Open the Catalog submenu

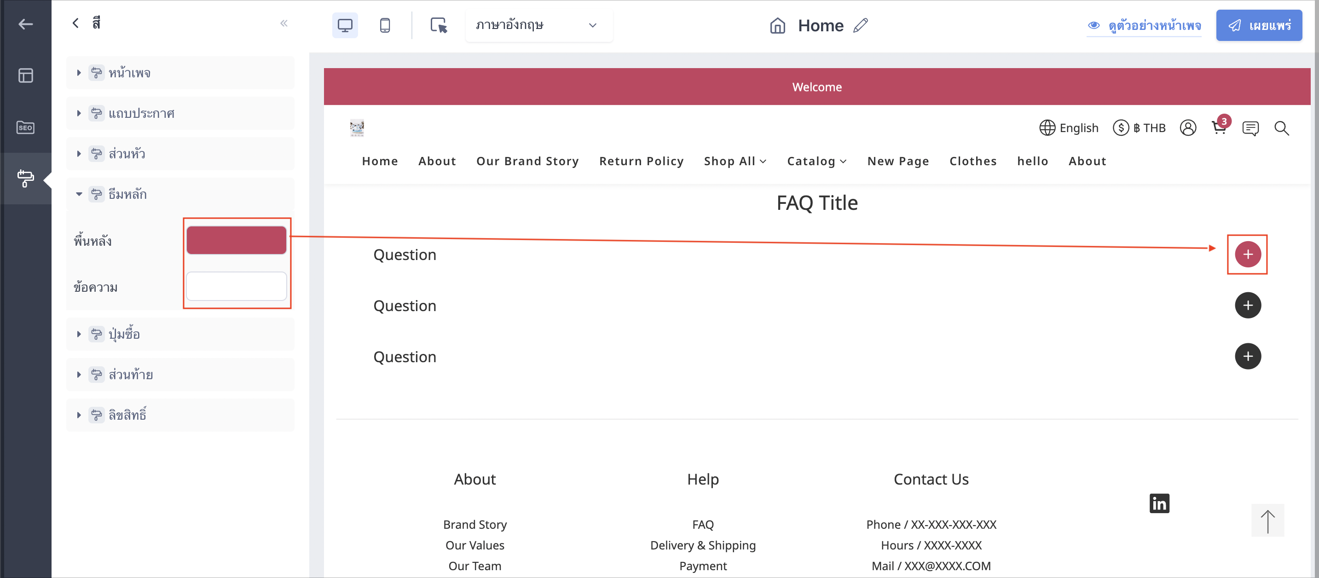click(x=817, y=161)
